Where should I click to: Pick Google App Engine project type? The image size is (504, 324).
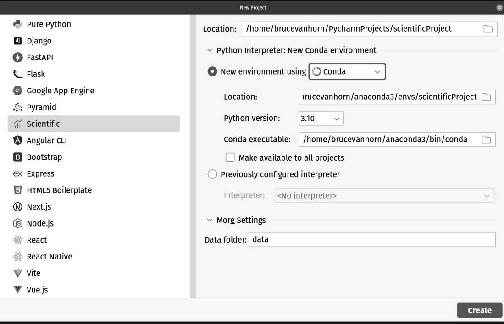(94, 91)
